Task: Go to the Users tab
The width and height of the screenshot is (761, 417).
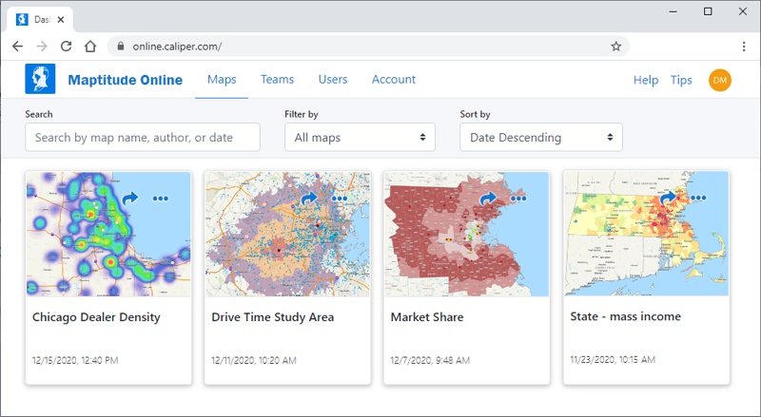Action: pyautogui.click(x=333, y=80)
